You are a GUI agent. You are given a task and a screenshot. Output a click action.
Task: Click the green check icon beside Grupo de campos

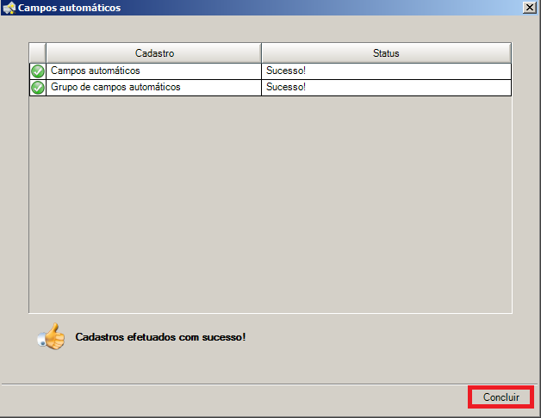[x=38, y=88]
